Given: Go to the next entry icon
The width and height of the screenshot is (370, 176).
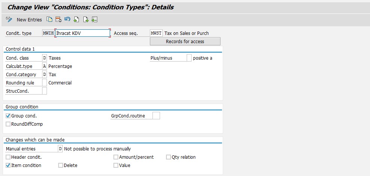Looking at the screenshot, I should [86, 20].
